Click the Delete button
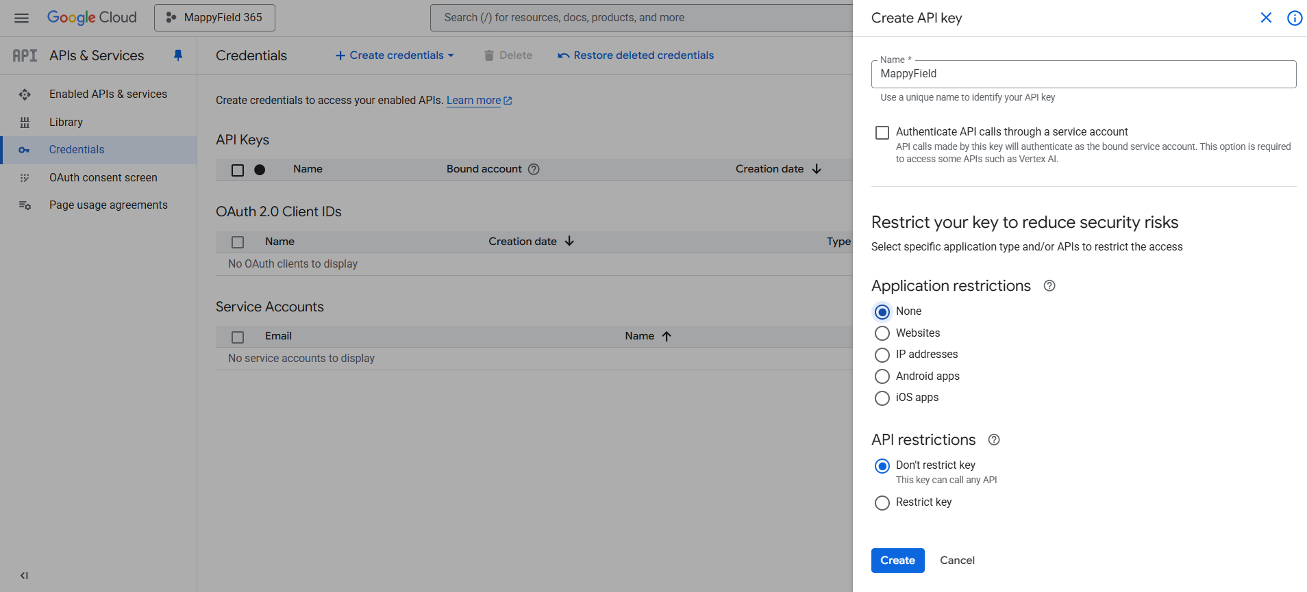 point(508,55)
